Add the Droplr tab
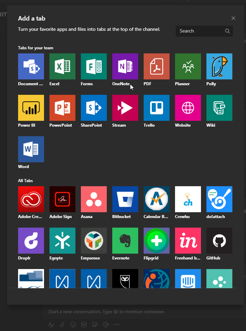The width and height of the screenshot is (246, 331). [x=31, y=240]
